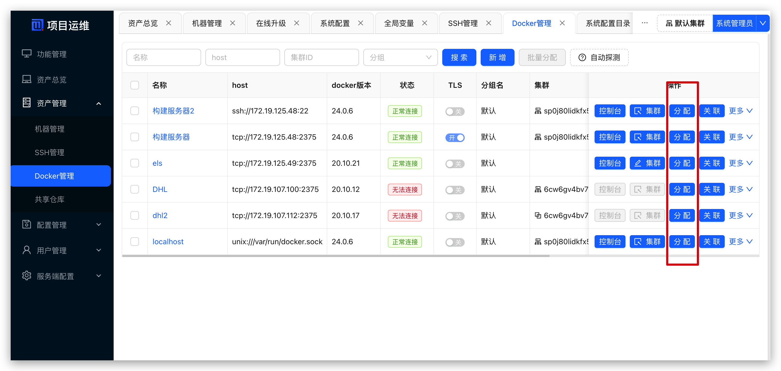The width and height of the screenshot is (781, 371).
Task: Close the SSH管理 tab with X
Action: click(x=488, y=23)
